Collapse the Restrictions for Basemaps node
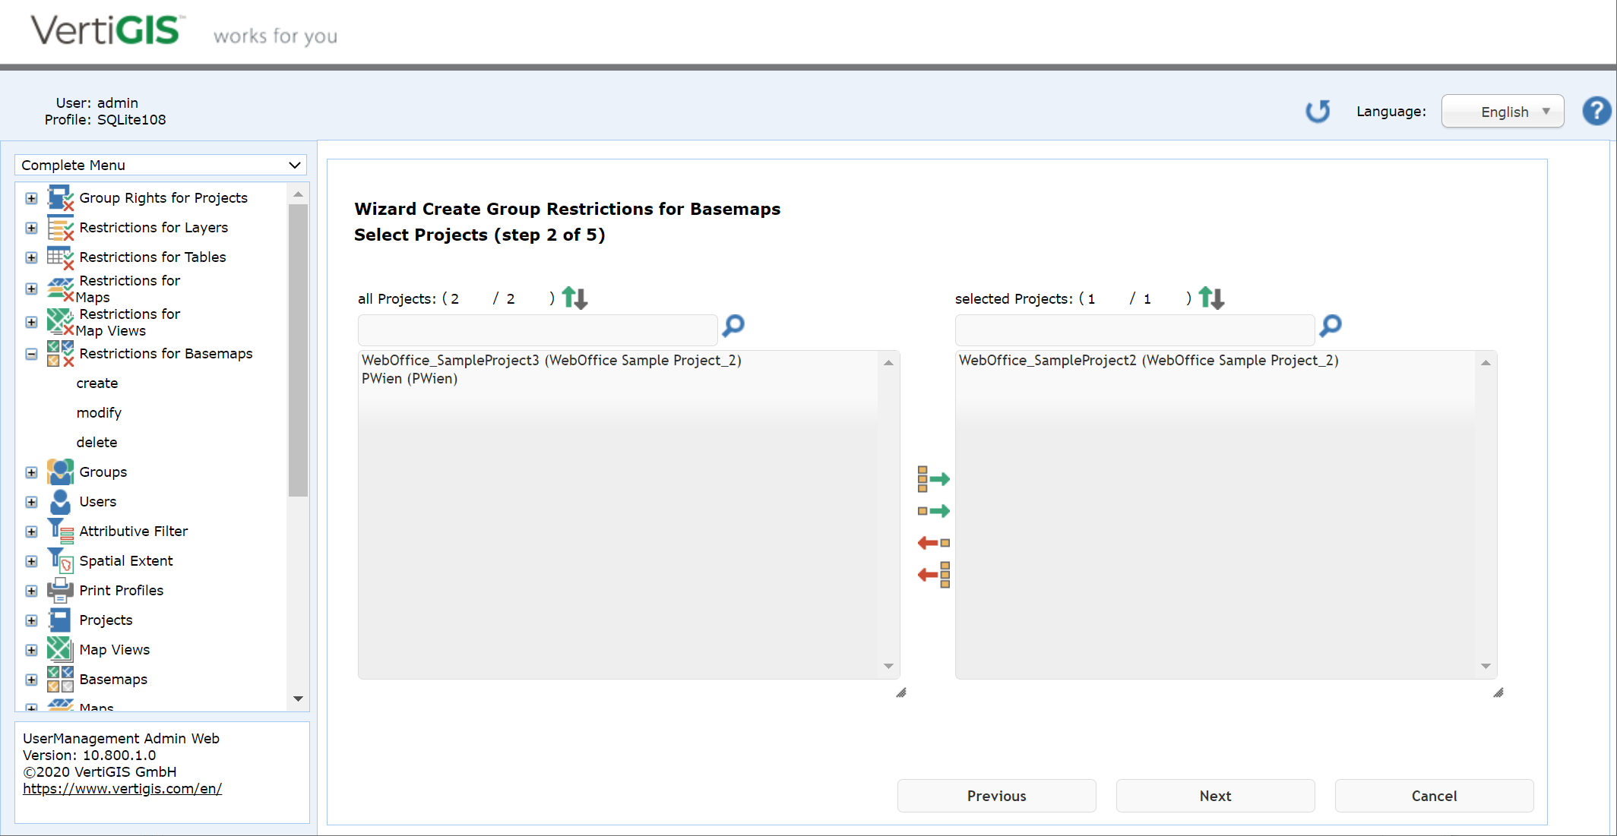 click(x=31, y=354)
